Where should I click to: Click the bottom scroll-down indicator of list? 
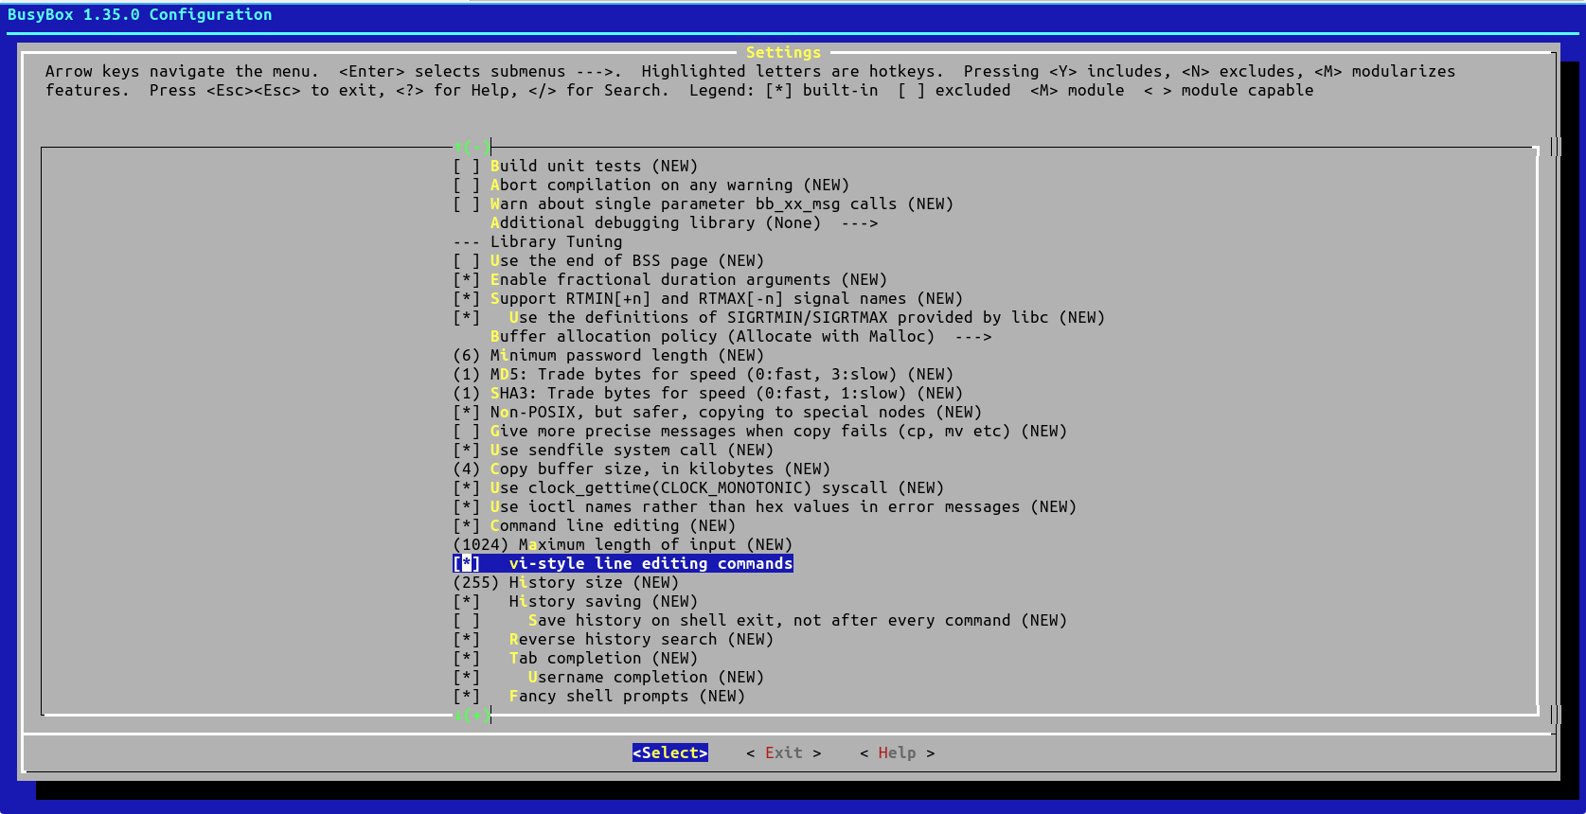click(472, 715)
